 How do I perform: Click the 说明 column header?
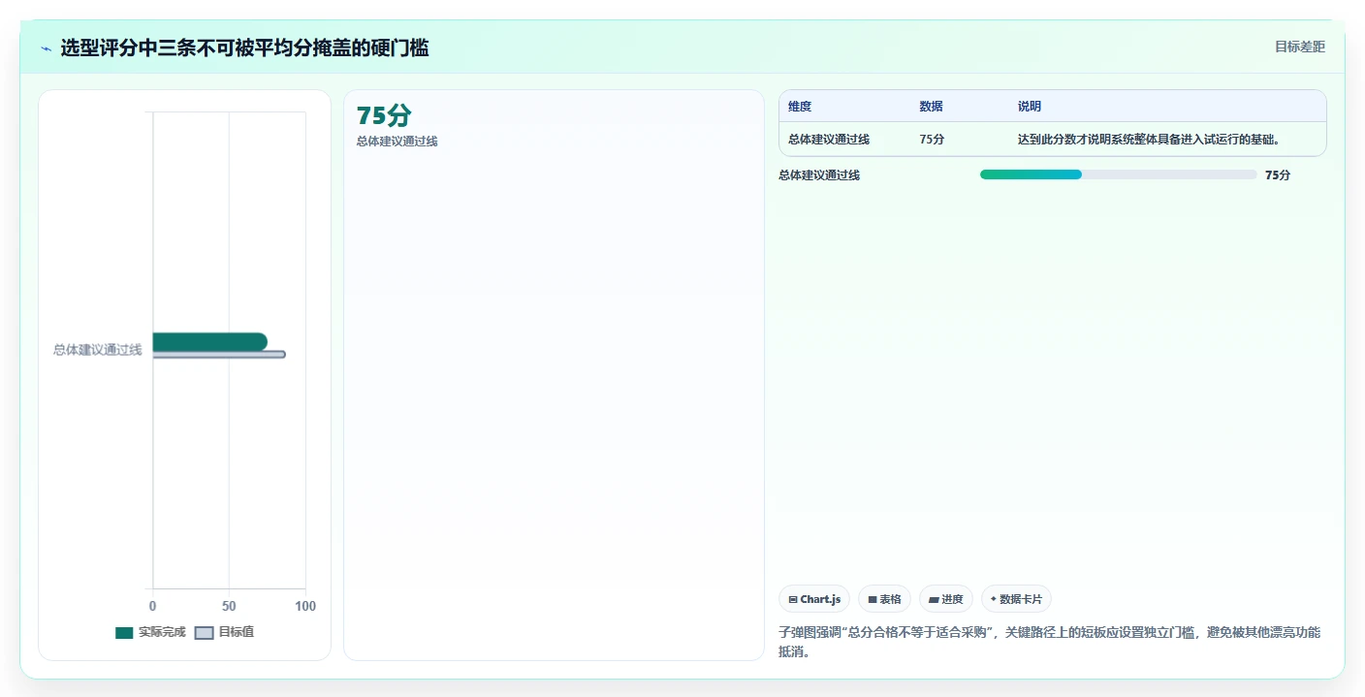(x=1030, y=107)
